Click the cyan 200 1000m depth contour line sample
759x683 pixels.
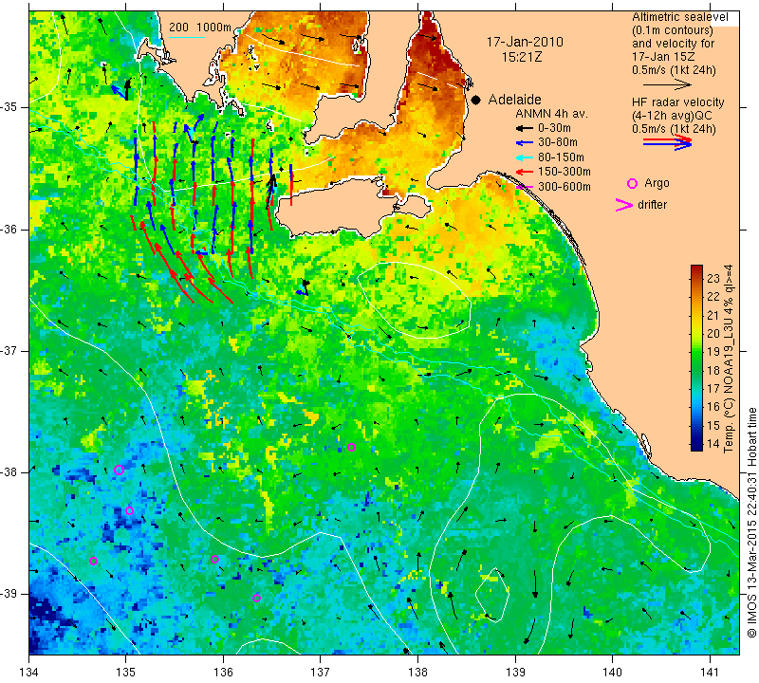pyautogui.click(x=187, y=37)
